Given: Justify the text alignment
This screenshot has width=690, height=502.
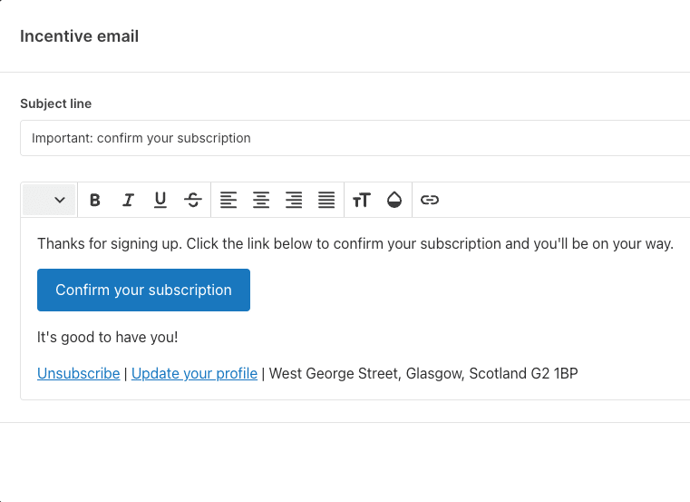Looking at the screenshot, I should (326, 200).
